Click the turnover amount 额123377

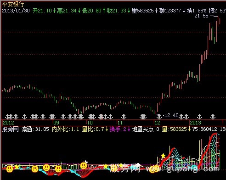tap(170, 11)
